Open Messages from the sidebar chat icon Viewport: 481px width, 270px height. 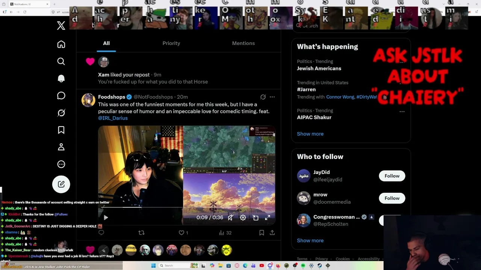(x=61, y=96)
